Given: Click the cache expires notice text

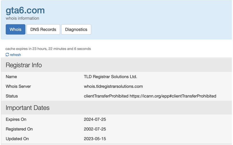Looking at the screenshot, I should (x=48, y=49).
